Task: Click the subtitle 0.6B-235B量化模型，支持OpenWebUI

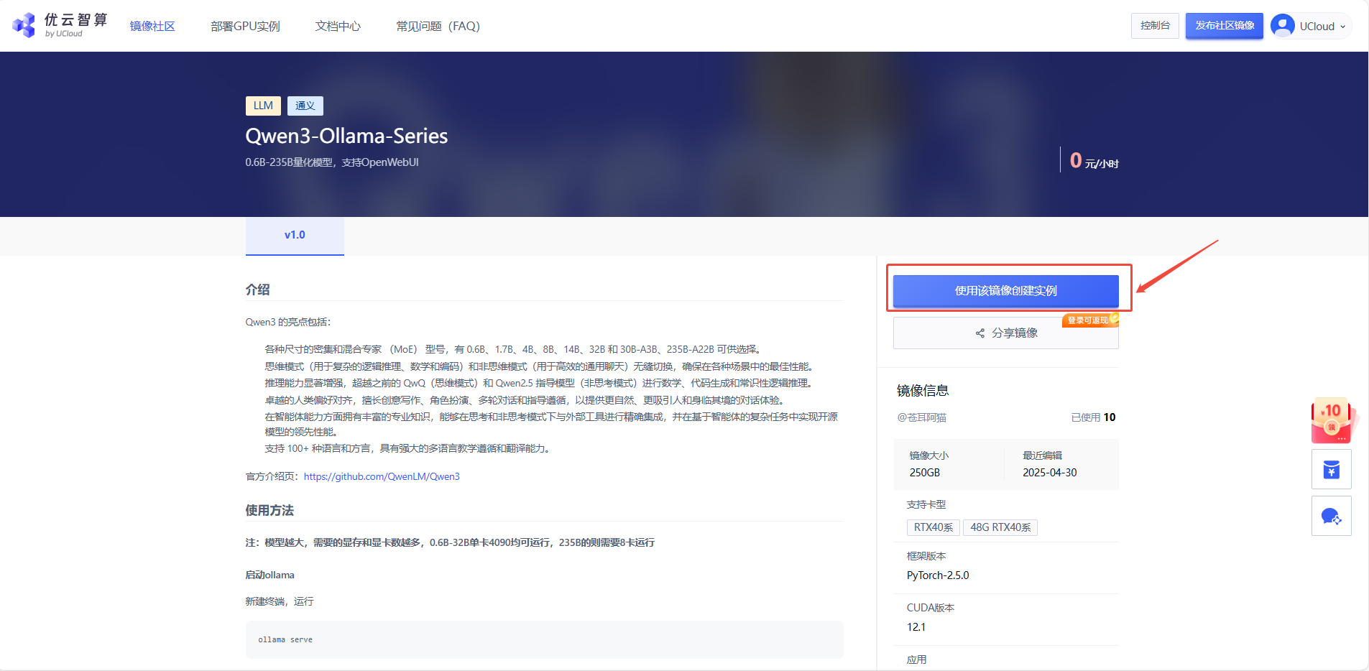Action: pyautogui.click(x=332, y=162)
